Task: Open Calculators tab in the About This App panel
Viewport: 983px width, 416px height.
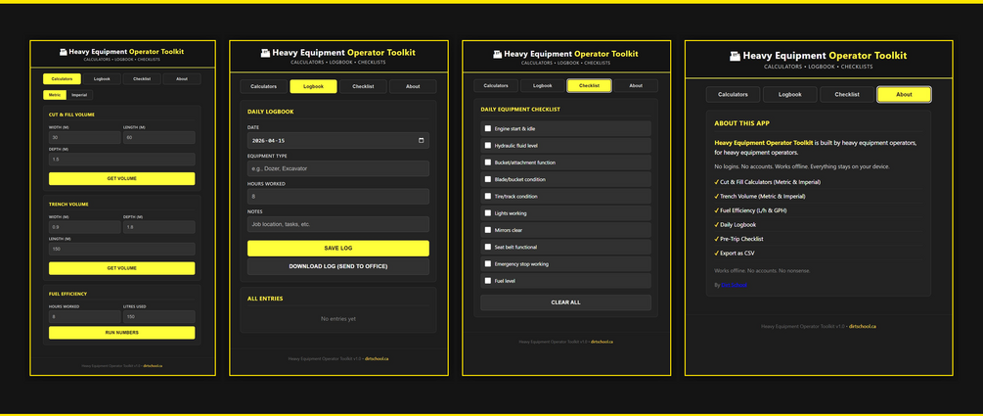Action: tap(733, 95)
